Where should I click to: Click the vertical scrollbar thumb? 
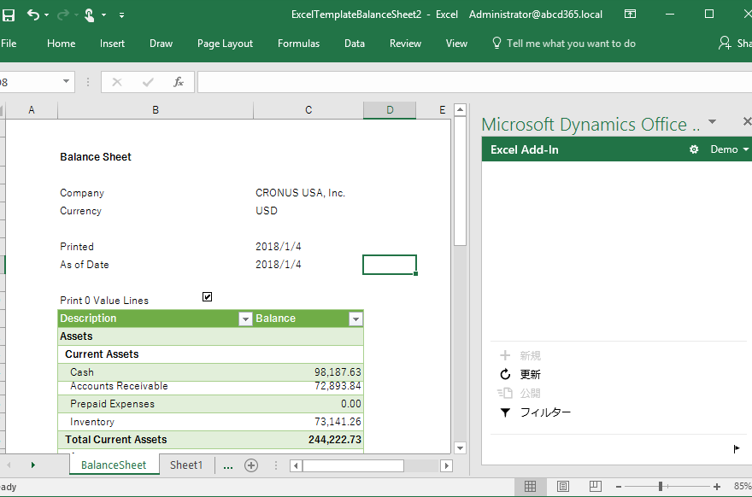pos(460,181)
